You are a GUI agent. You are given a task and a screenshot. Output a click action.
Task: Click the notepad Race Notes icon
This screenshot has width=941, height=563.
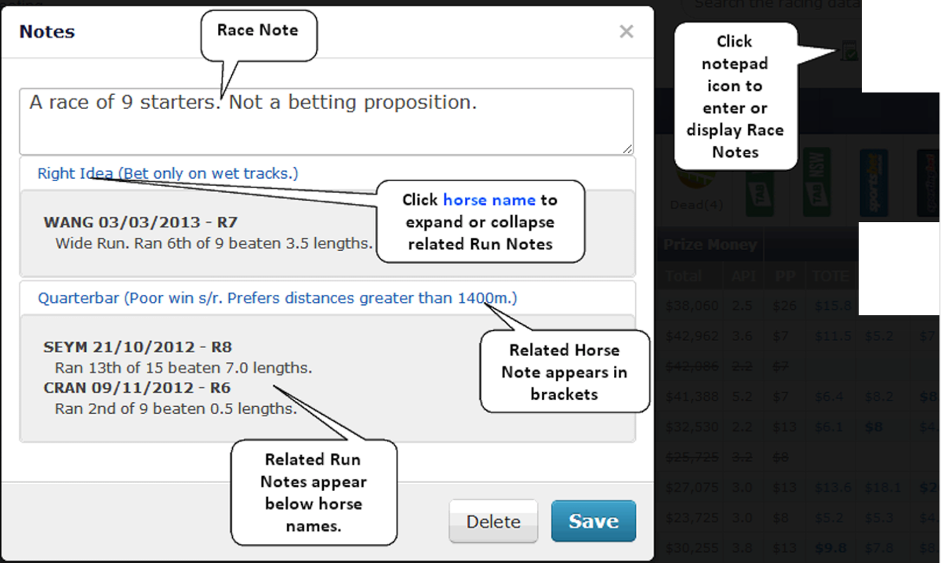point(849,53)
